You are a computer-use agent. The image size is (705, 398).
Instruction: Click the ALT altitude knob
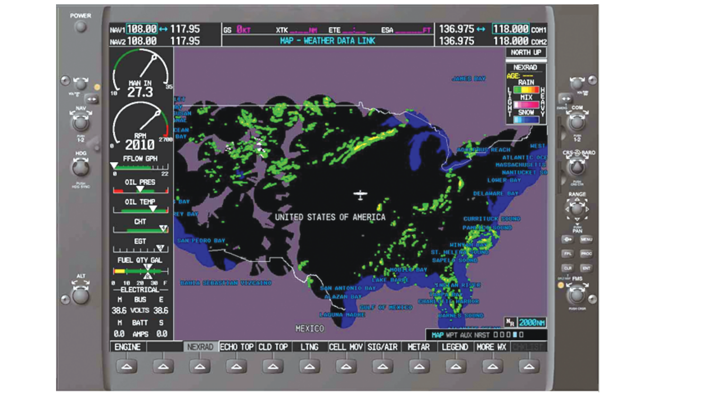click(x=81, y=295)
